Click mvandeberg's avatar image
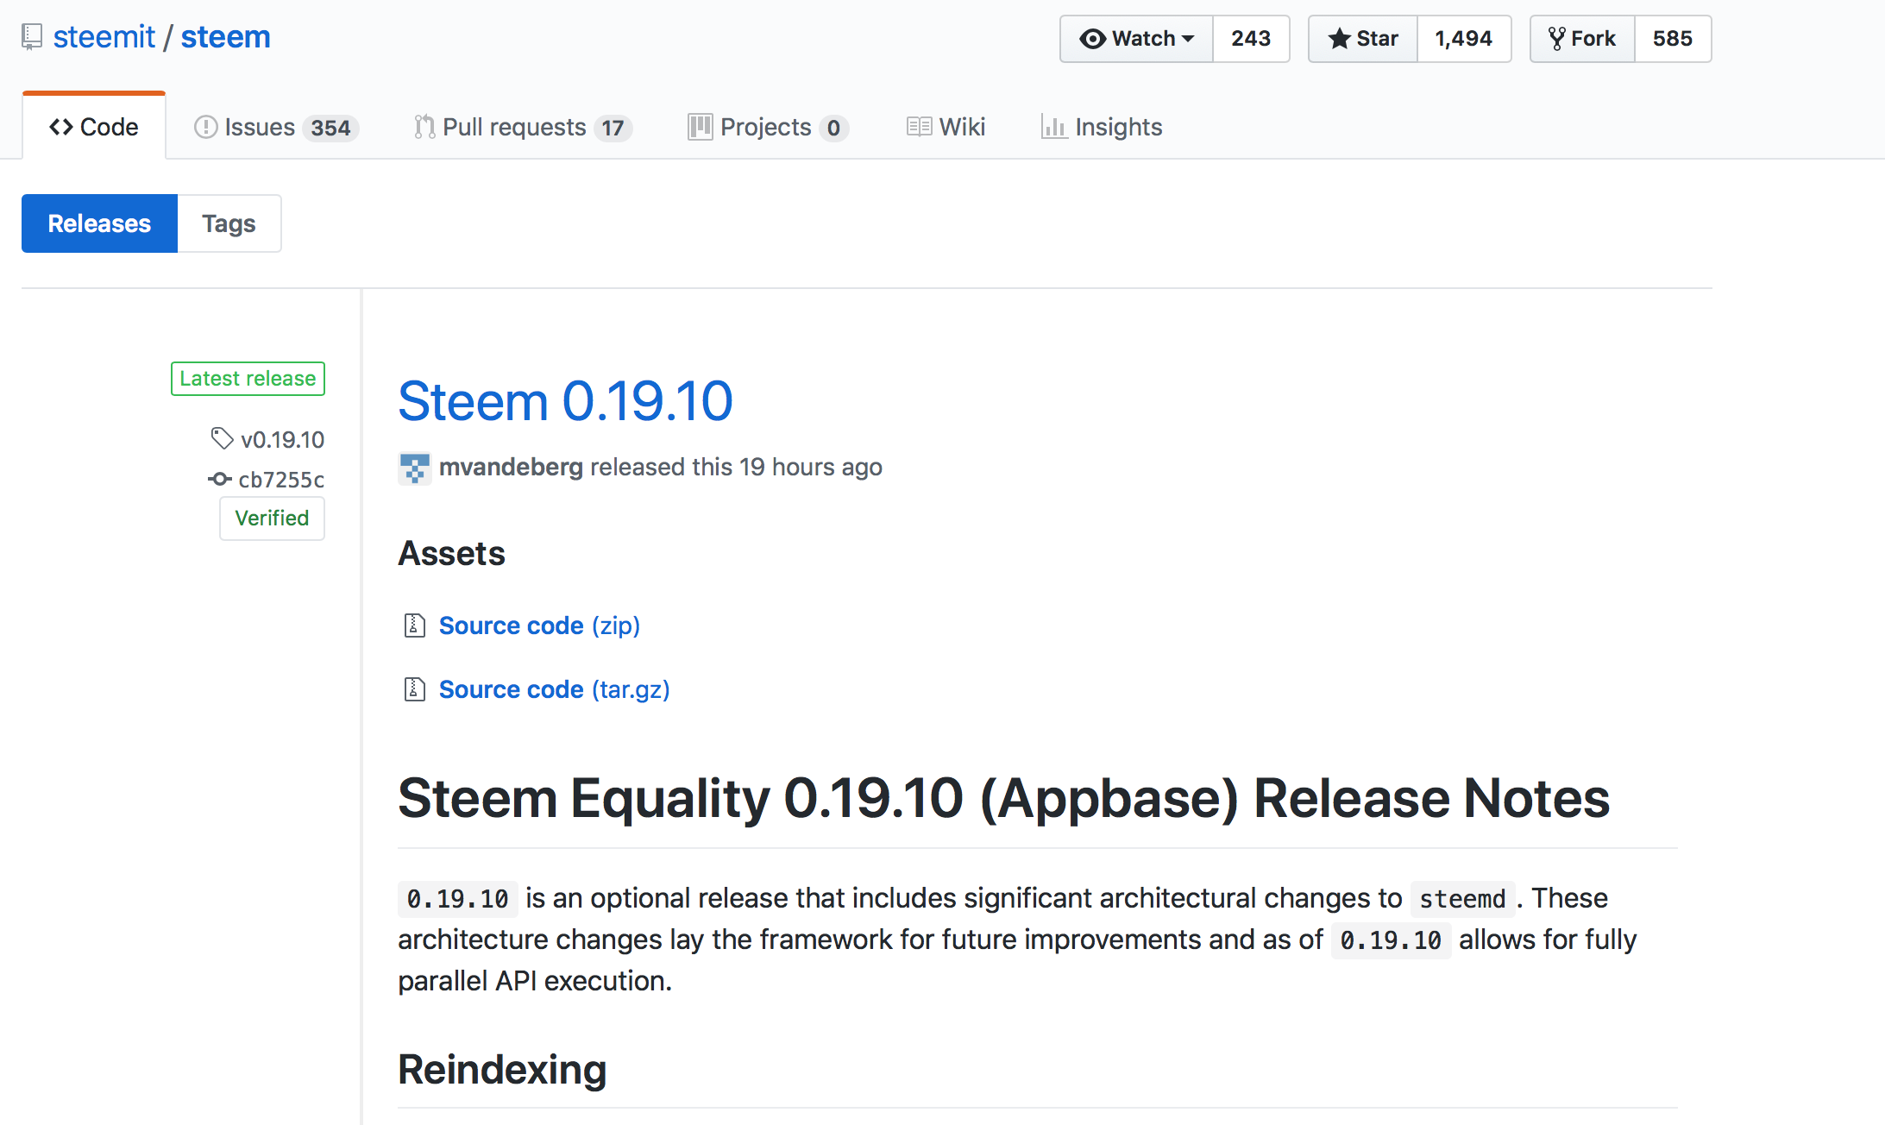Screen dimensions: 1885x1125 click(415, 468)
